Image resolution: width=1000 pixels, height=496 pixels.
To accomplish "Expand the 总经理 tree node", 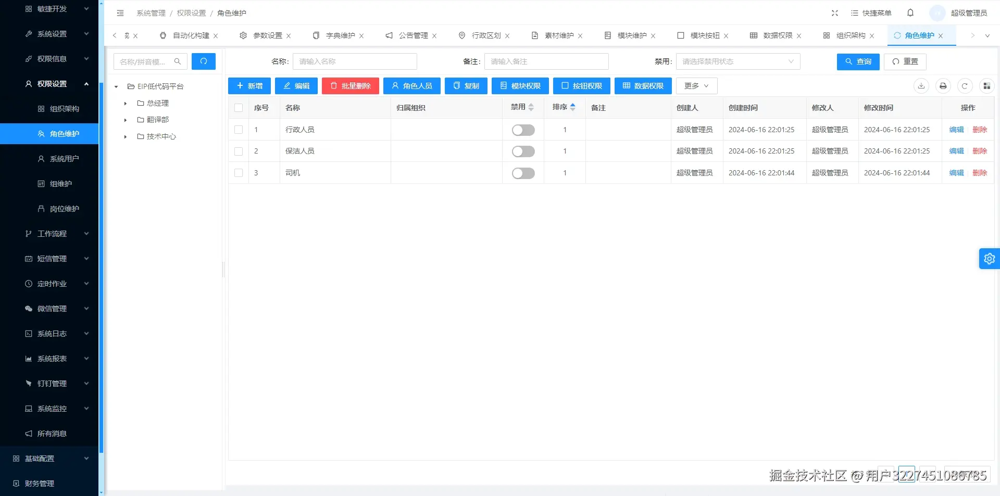I will click(x=126, y=104).
